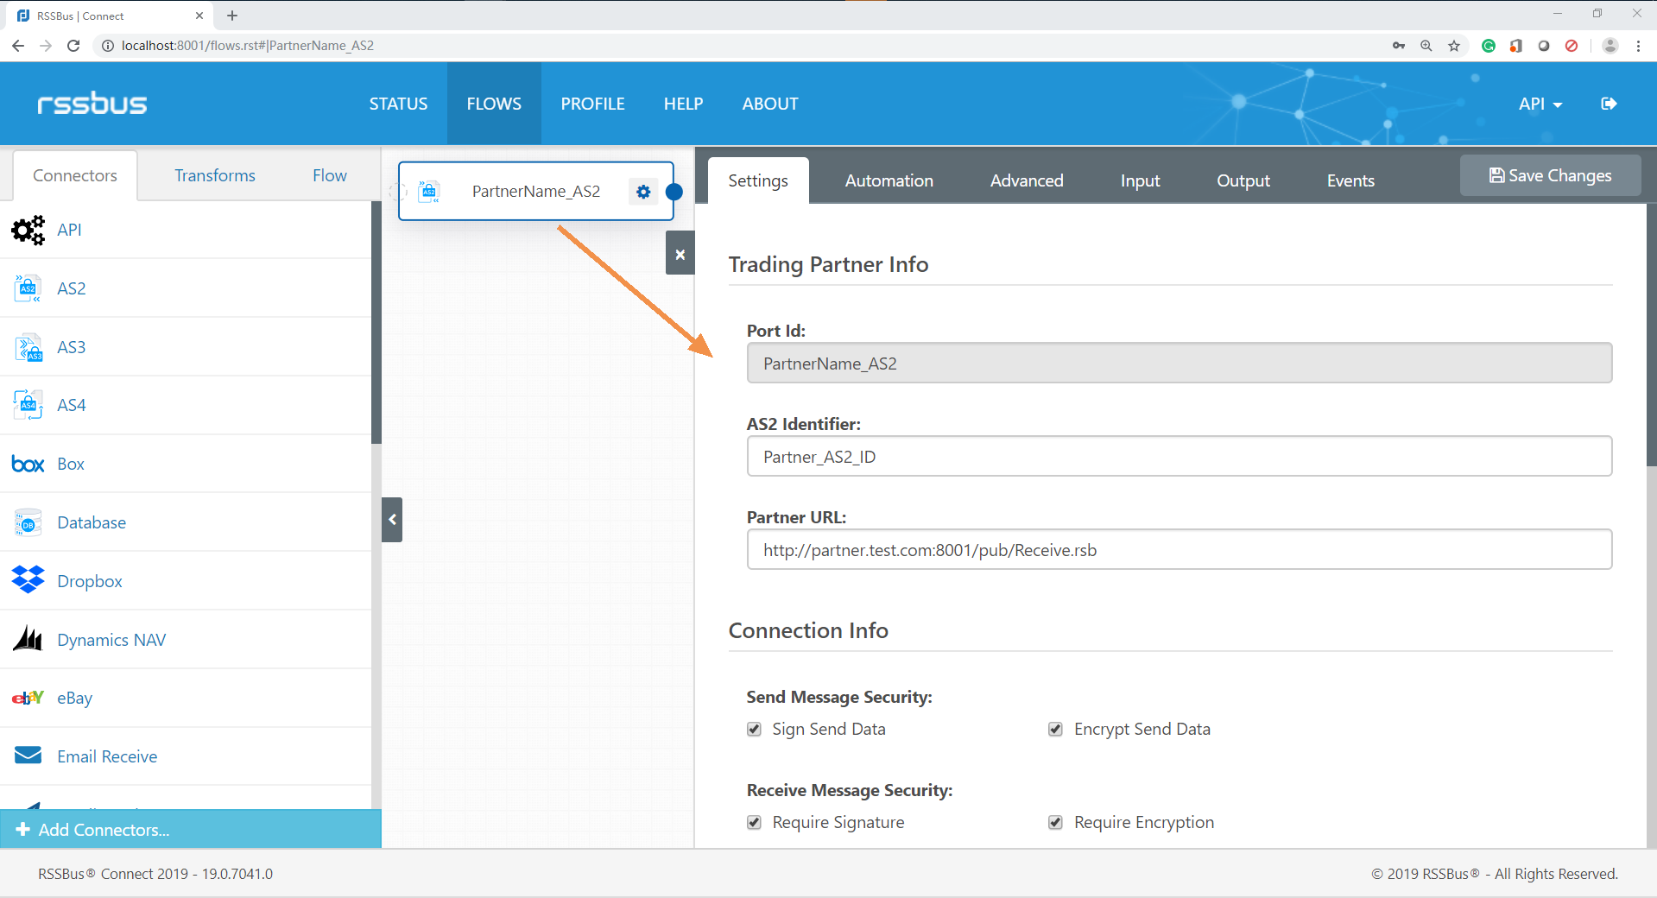Click the gear icon on PartnerName_AS2 connector

click(643, 192)
